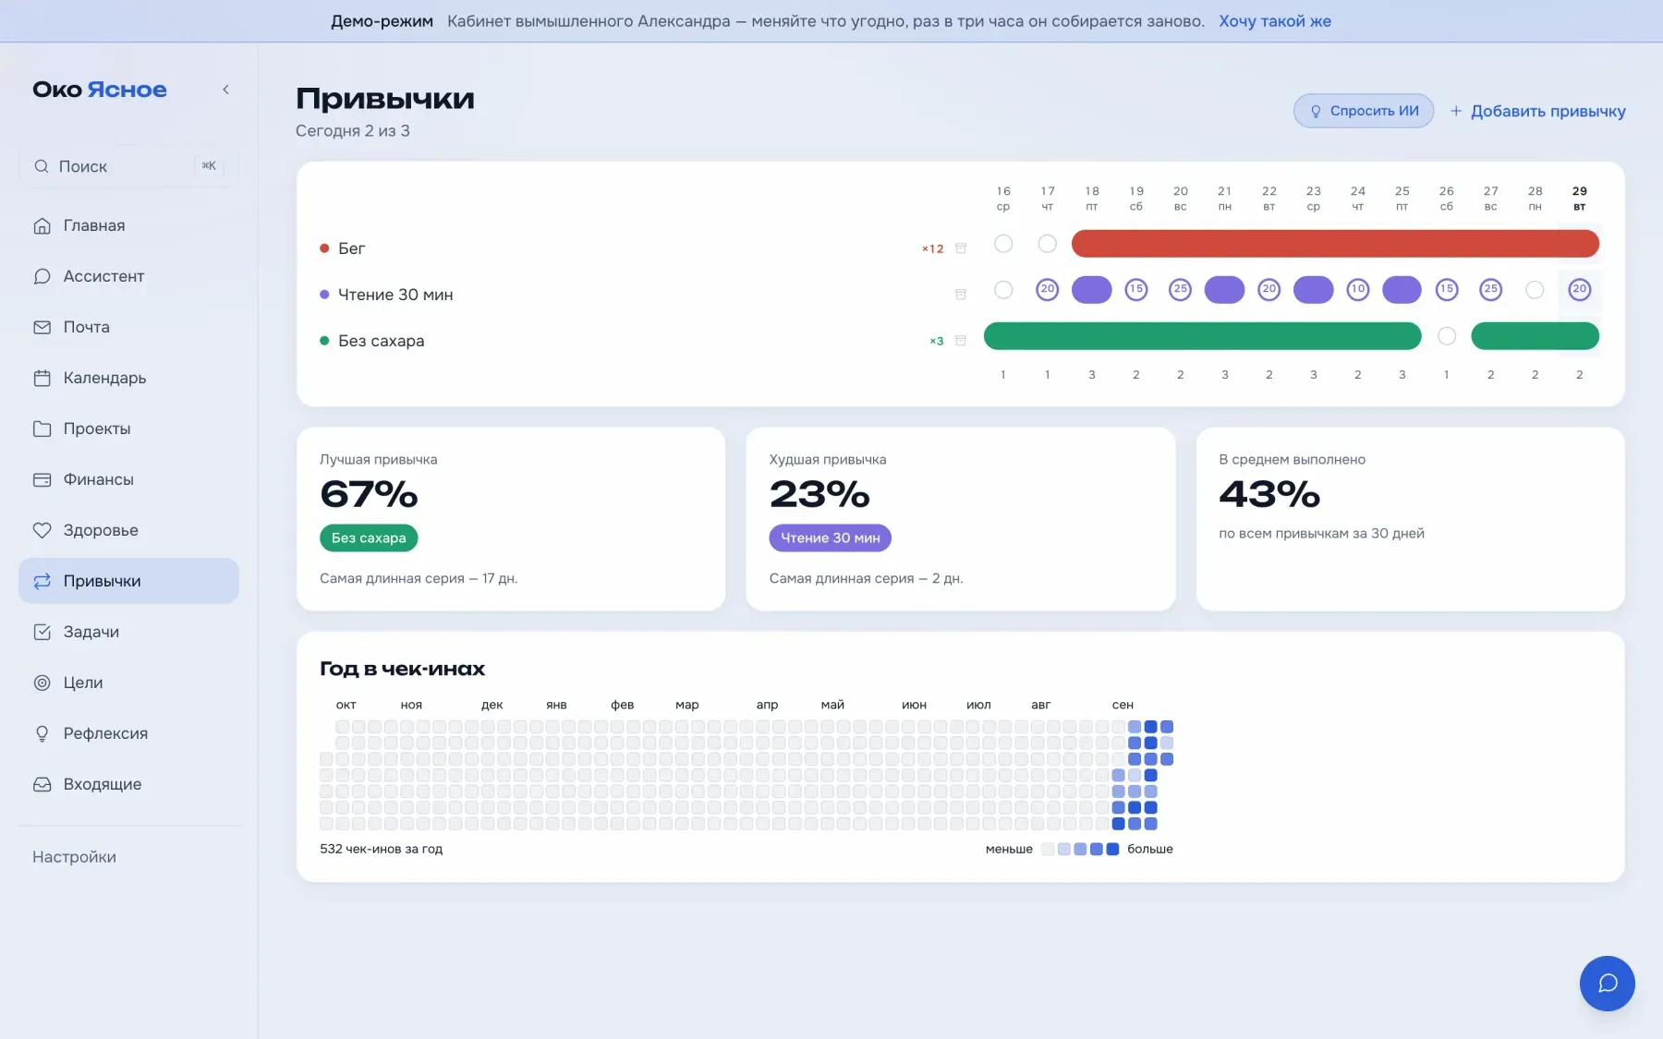The width and height of the screenshot is (1663, 1039).
Task: Toggle Без сахара on 26 сб
Action: tap(1447, 336)
